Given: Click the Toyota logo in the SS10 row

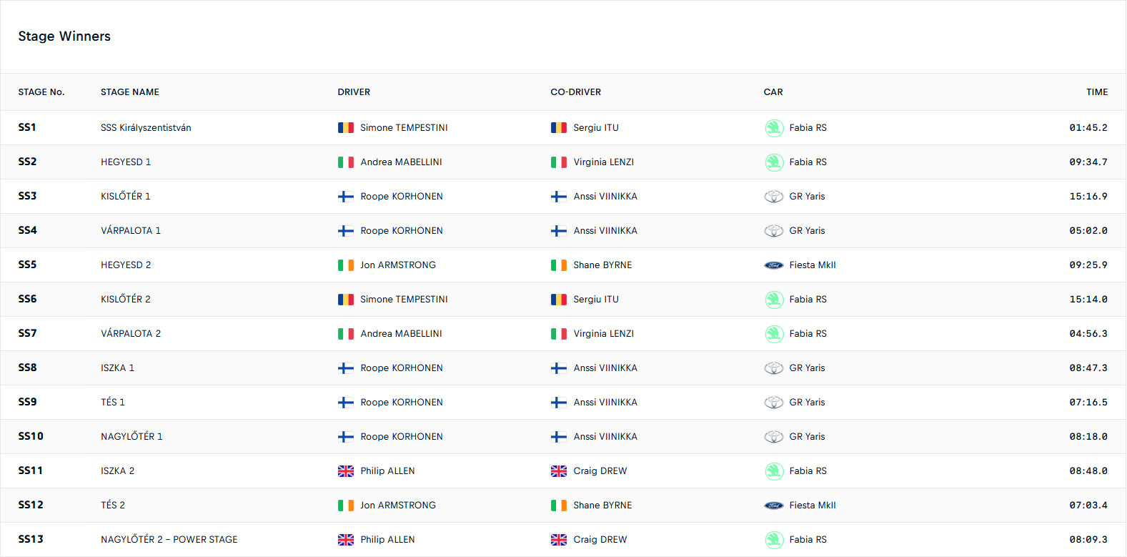Looking at the screenshot, I should pos(774,437).
